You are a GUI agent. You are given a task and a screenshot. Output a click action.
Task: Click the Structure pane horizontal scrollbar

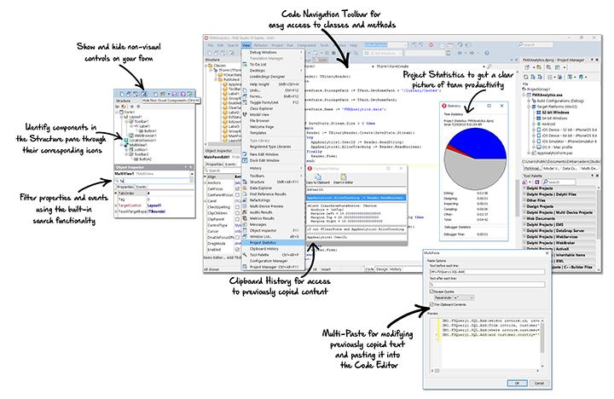pos(223,144)
